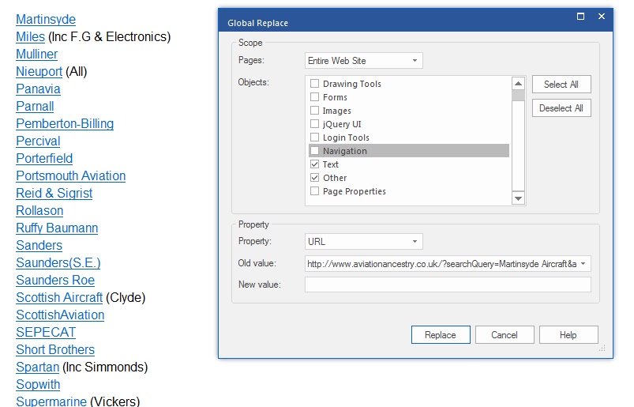Cancel the Global Replace dialog
634x407 pixels.
[x=505, y=335]
